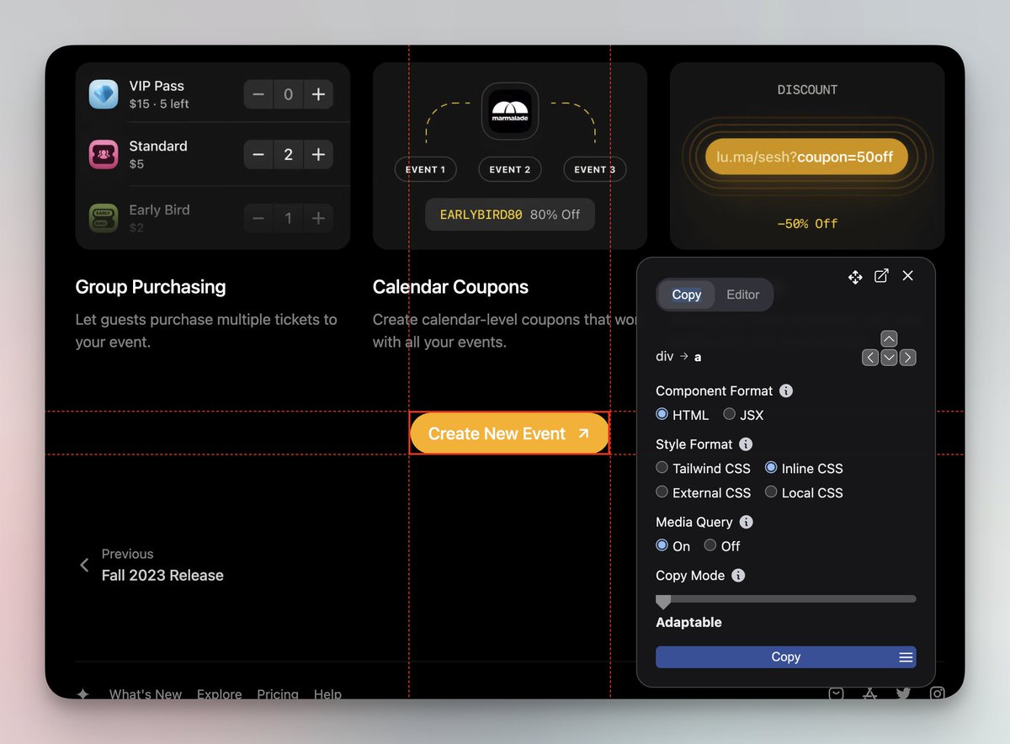Click the 'Adaptable' copy mode label
The image size is (1010, 744).
click(688, 623)
